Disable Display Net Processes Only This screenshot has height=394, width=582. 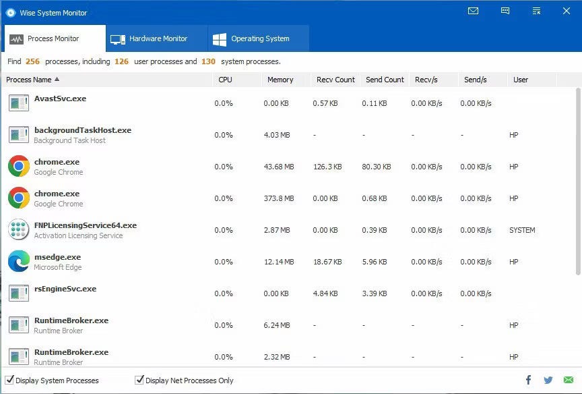(x=139, y=380)
